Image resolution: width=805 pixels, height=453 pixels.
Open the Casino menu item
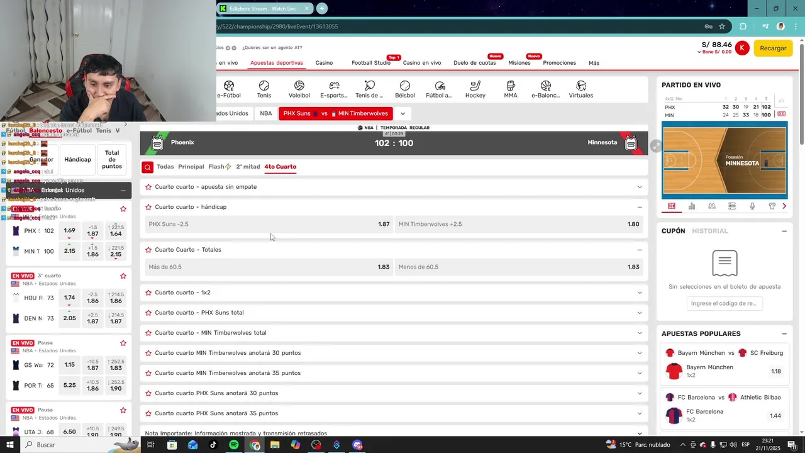(x=324, y=63)
